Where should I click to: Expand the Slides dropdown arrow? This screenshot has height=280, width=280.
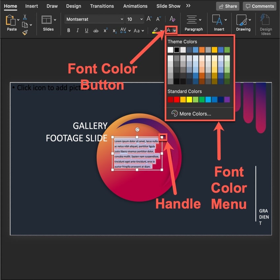(x=55, y=20)
